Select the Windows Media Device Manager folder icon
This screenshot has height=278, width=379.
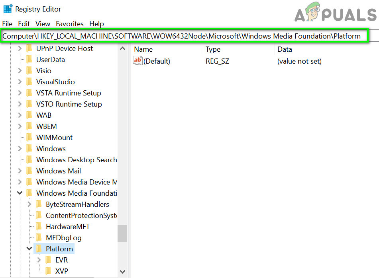tap(29, 182)
